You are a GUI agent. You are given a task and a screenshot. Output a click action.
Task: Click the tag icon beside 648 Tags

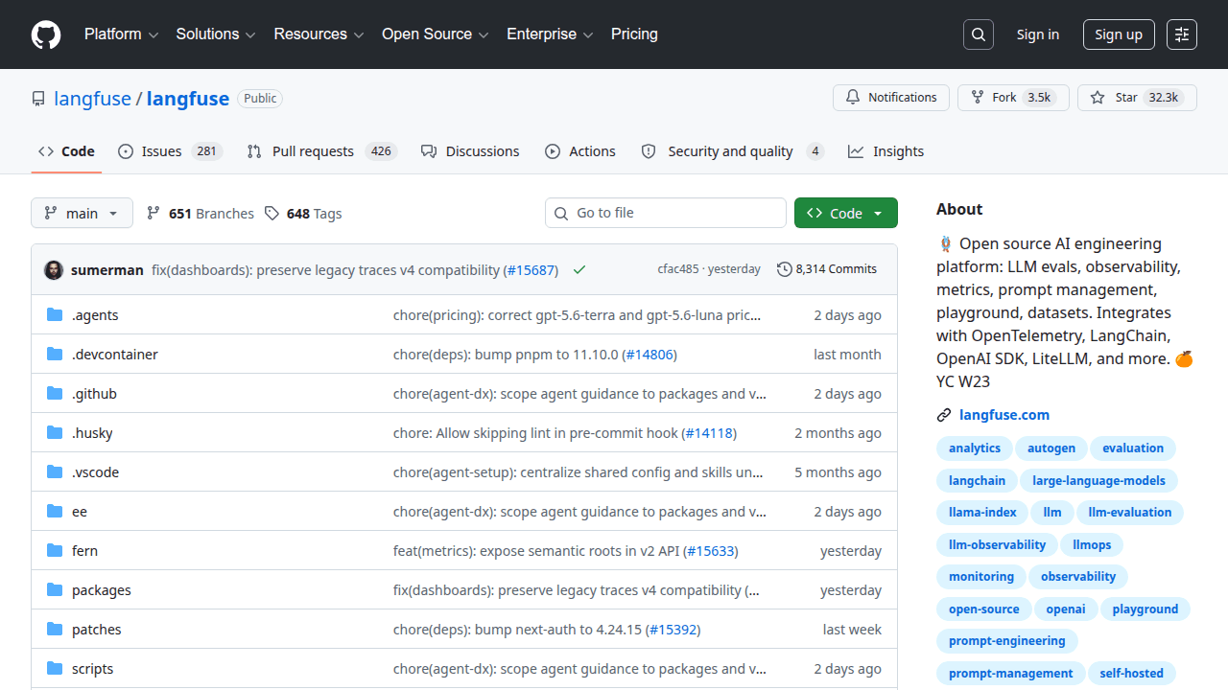(272, 213)
